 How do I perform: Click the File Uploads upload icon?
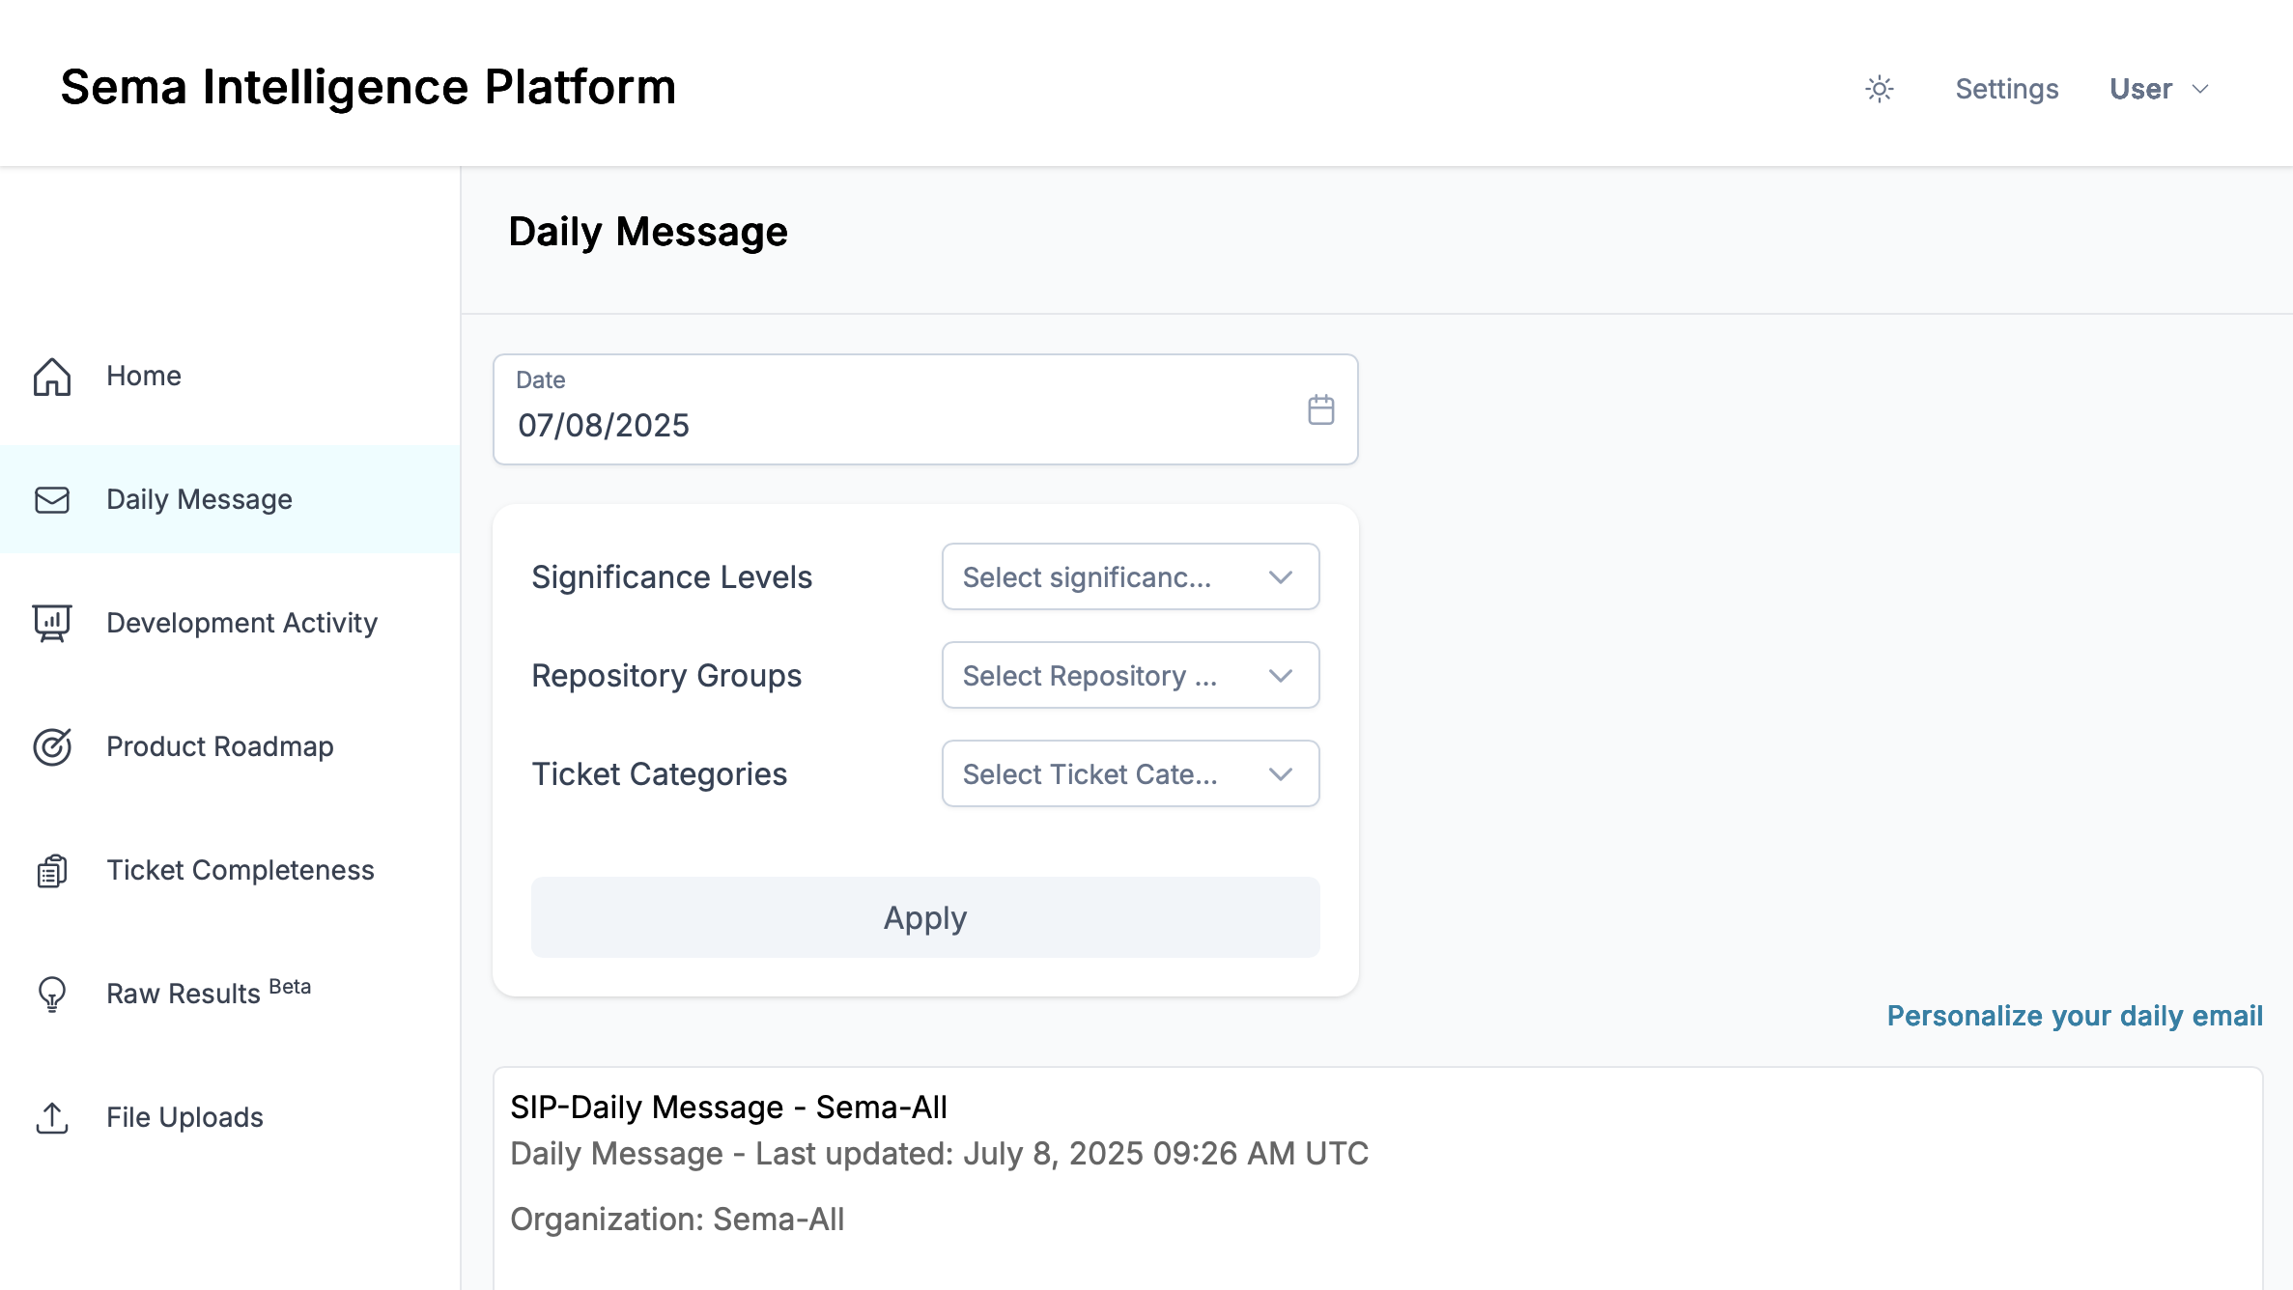coord(52,1118)
